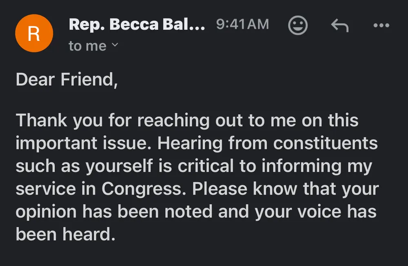Click the line starting "opinion has been noted"
Screen dimensions: 408x266
click(x=195, y=212)
